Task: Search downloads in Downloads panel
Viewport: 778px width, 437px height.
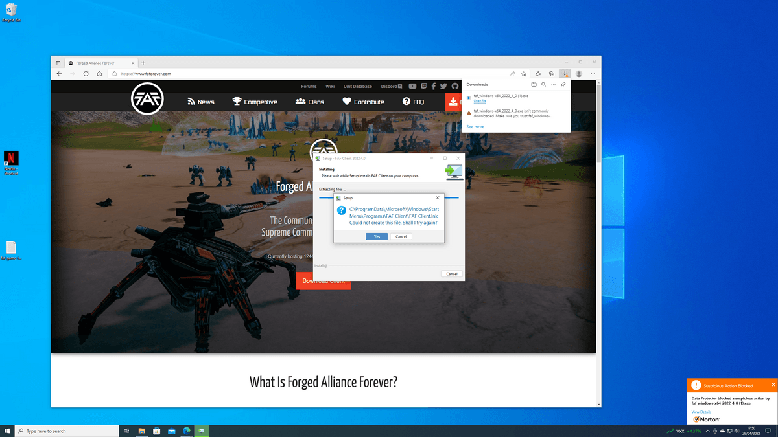Action: [543, 84]
